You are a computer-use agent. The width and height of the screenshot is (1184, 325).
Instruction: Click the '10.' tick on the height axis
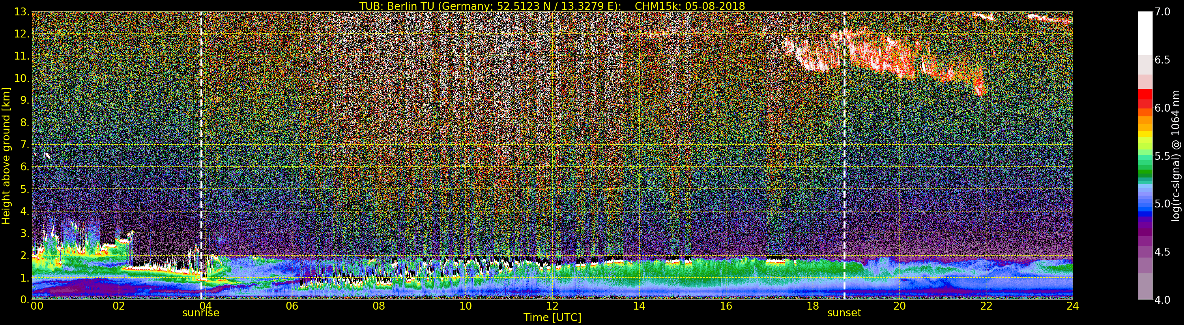tap(22, 78)
